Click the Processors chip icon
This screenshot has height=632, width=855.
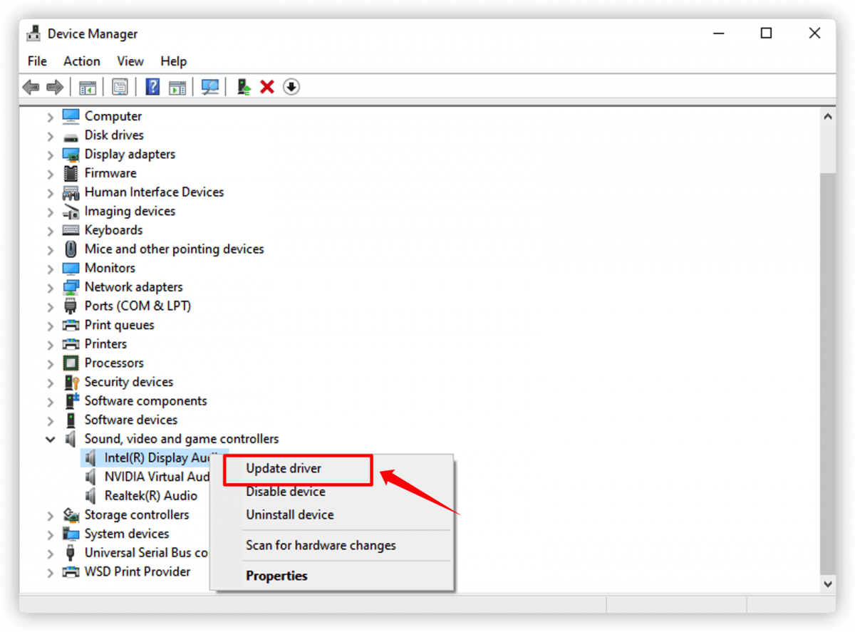(71, 363)
